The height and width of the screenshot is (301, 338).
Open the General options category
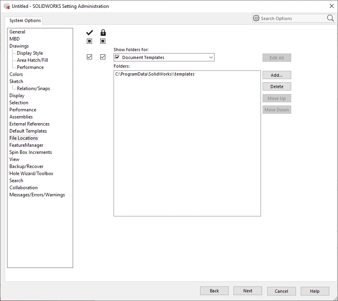(17, 32)
